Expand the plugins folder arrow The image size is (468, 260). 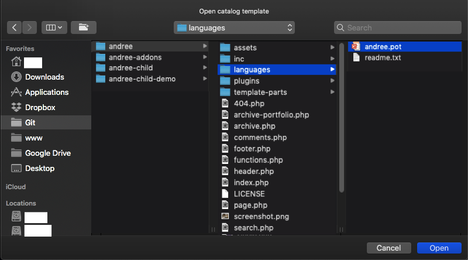coord(332,81)
